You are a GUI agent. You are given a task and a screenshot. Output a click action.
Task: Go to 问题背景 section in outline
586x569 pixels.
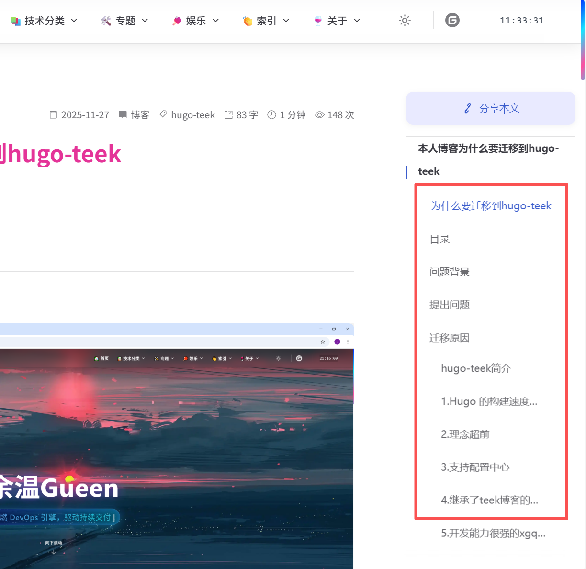pos(449,272)
